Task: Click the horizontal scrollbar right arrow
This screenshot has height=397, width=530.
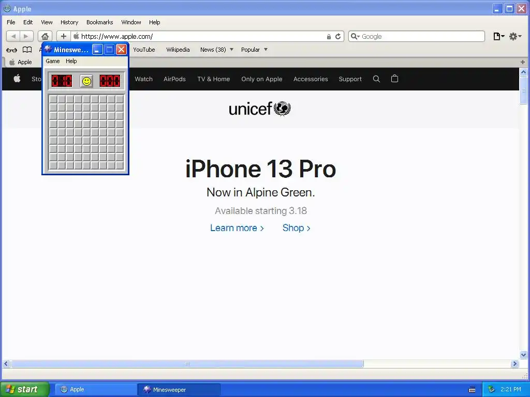Action: [x=515, y=363]
